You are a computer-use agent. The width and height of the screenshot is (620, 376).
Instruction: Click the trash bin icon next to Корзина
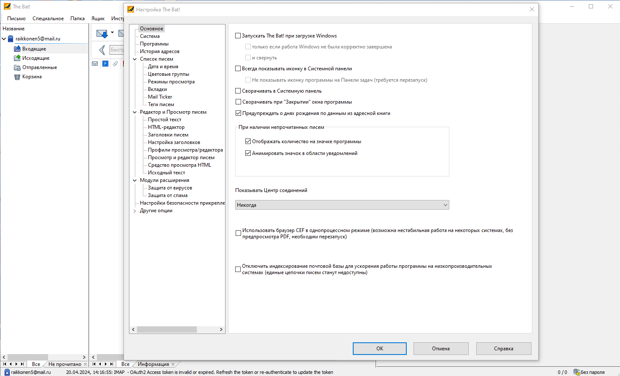tap(17, 77)
